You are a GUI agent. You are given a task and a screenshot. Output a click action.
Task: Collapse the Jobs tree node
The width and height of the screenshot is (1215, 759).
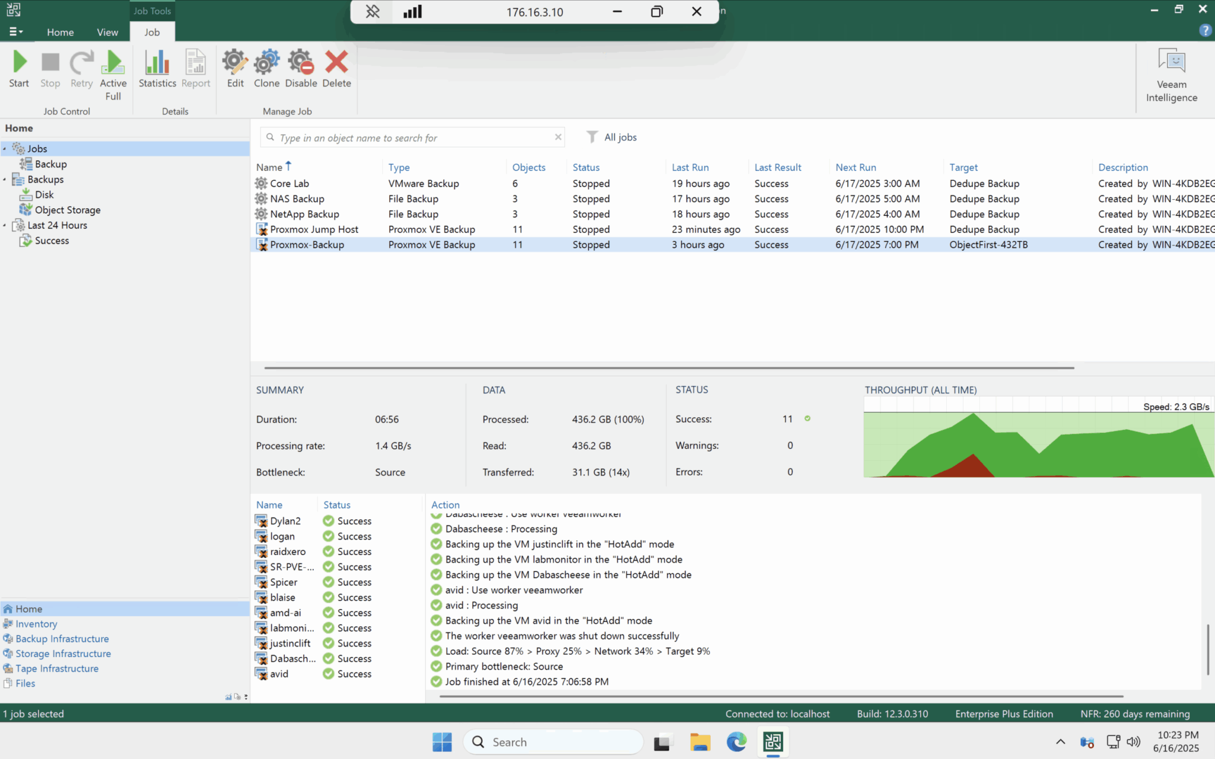pos(5,149)
